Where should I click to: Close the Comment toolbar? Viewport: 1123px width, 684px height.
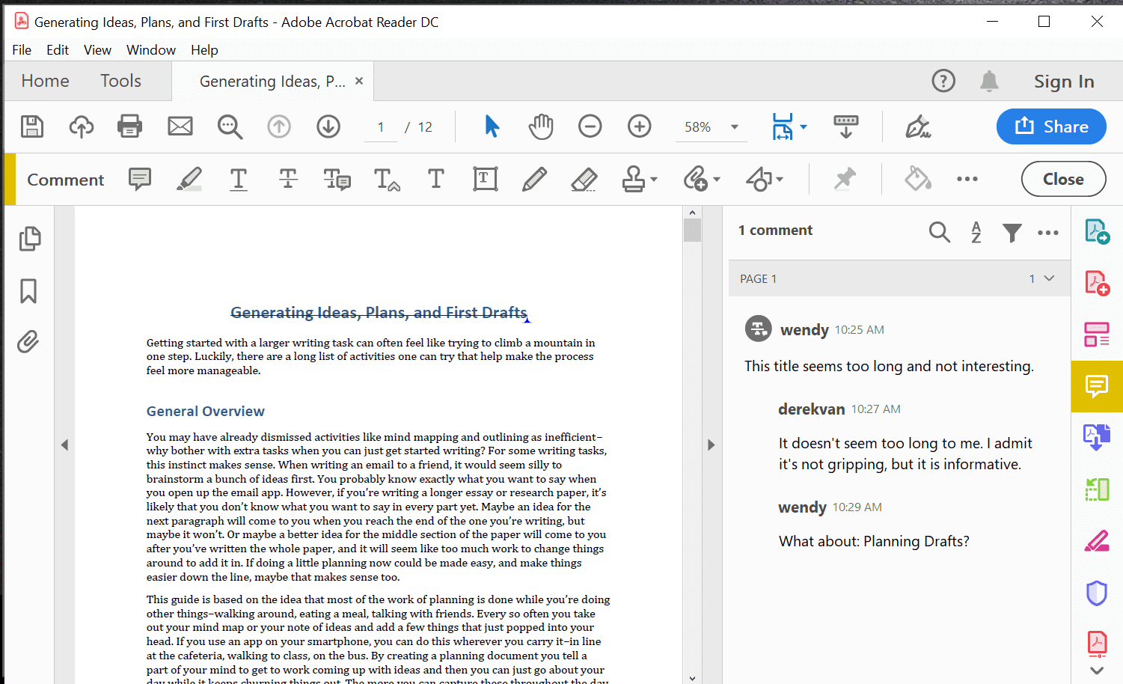coord(1063,179)
